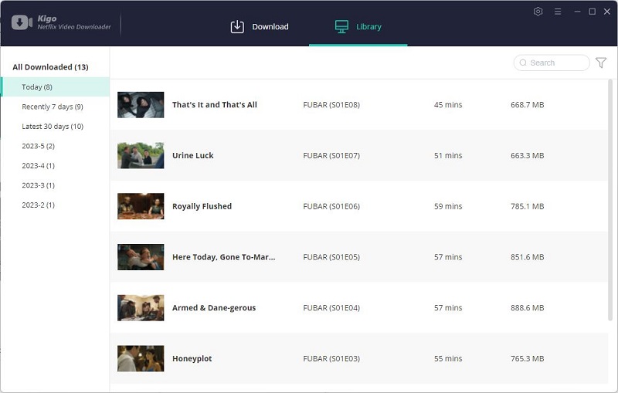618x393 pixels.
Task: Click the library list vertical scrollbar
Action: click(610, 199)
